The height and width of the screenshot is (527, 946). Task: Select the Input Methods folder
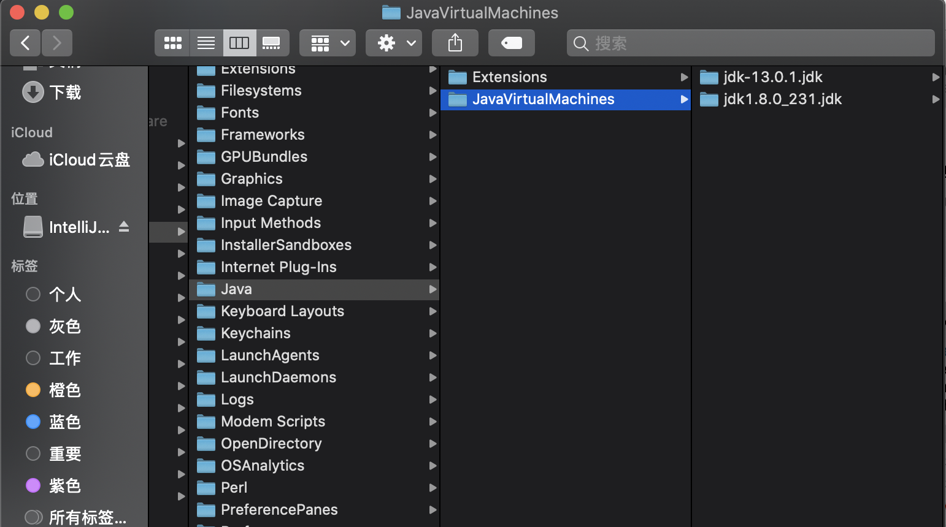coord(314,223)
